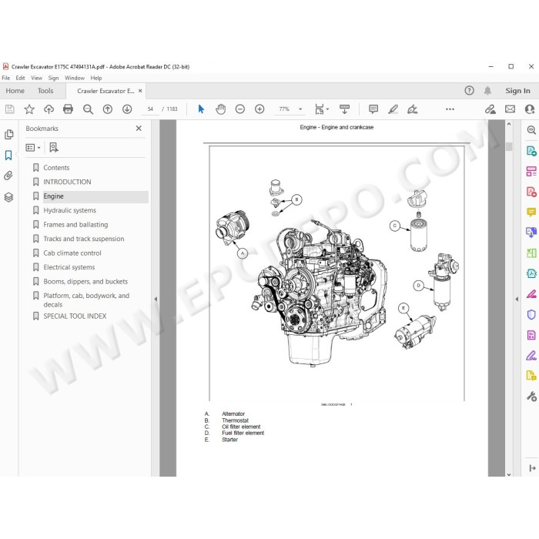Close the Crawler Excavator document tab
The height and width of the screenshot is (539, 539).
140,91
